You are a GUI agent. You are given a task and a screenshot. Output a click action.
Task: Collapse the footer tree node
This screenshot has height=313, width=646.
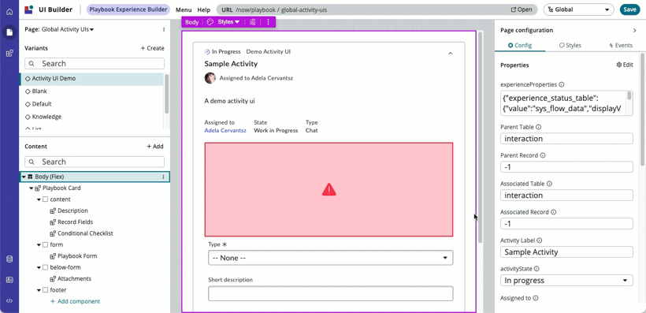[39, 290]
